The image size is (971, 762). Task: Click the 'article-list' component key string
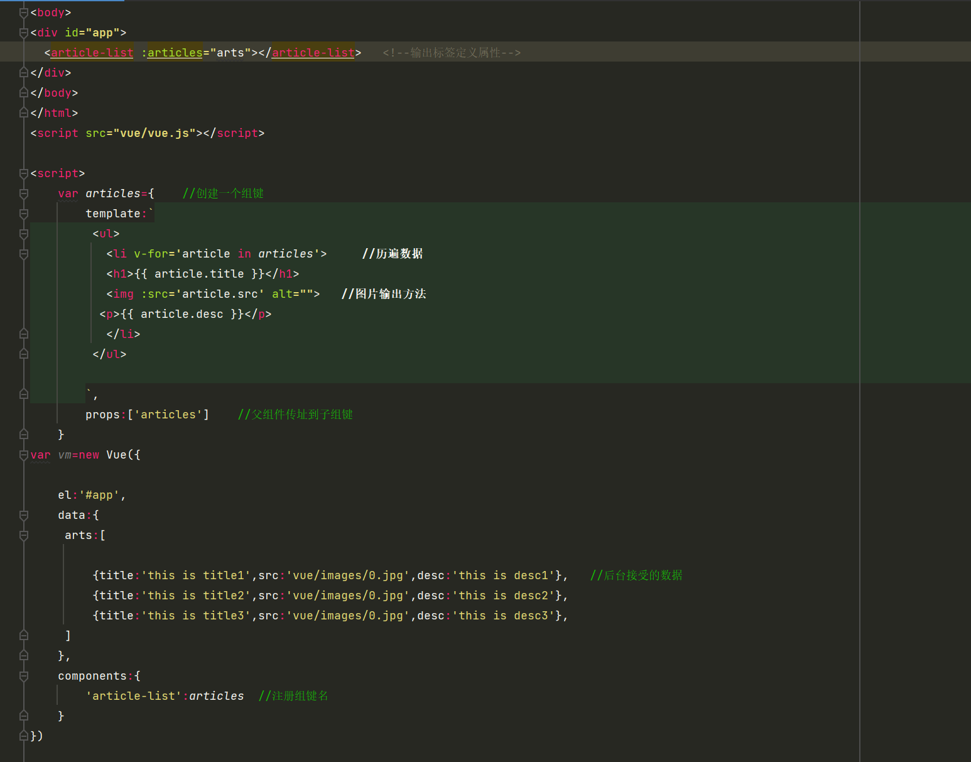[134, 696]
